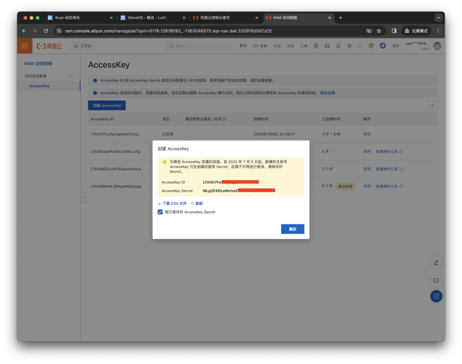
Task: Download the CSV file in dialog
Action: (172, 203)
